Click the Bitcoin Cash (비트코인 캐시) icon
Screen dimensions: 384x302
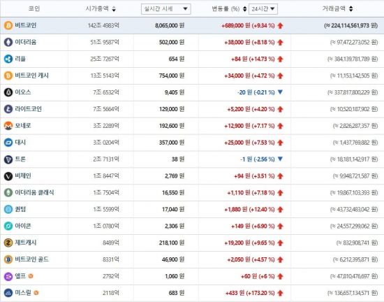[x=8, y=75]
